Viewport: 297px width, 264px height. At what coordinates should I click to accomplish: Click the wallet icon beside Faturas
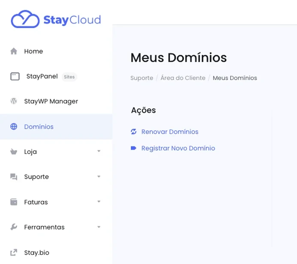[14, 202]
